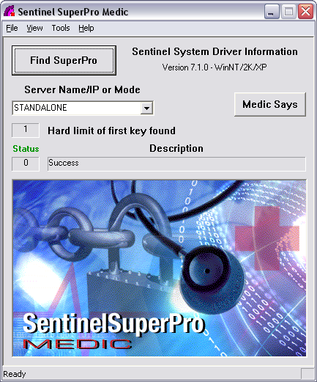This screenshot has height=382, width=317.
Task: Click the Find SuperPro button
Action: point(64,60)
